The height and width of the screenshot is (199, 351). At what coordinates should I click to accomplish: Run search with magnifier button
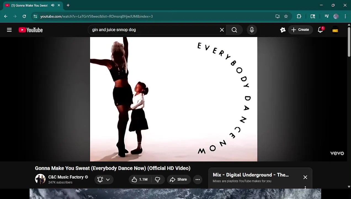click(x=234, y=30)
